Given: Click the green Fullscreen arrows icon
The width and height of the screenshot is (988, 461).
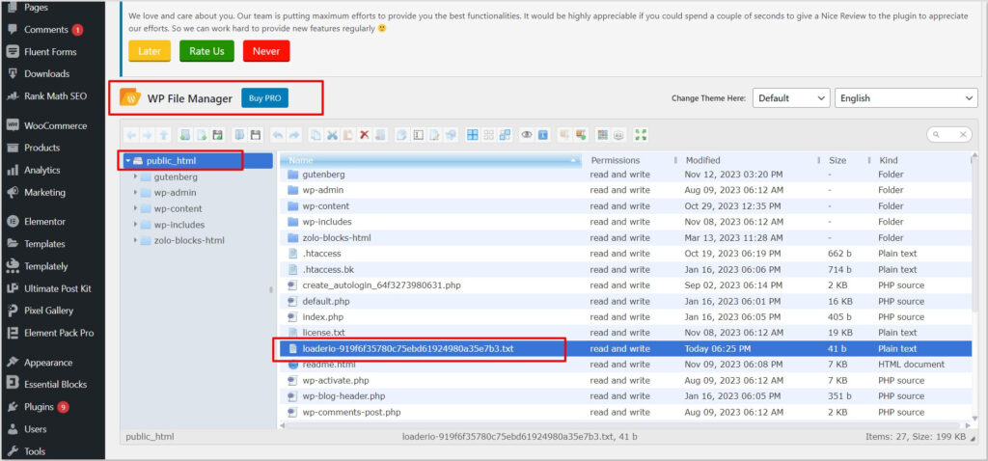Looking at the screenshot, I should point(641,135).
